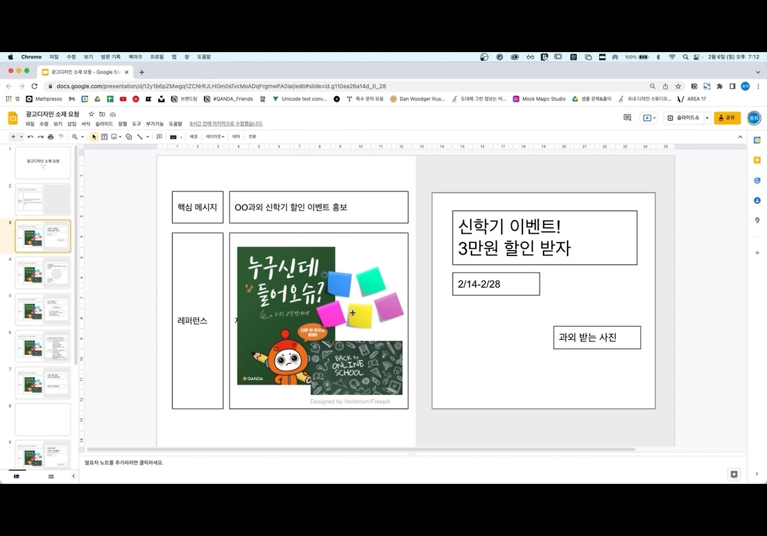Undo the last edit
The image size is (767, 536).
pos(30,136)
